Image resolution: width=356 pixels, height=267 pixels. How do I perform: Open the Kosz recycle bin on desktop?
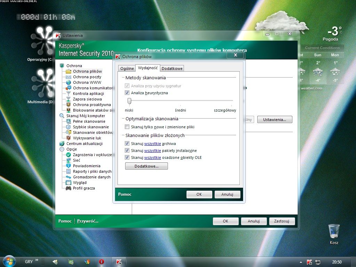tap(334, 234)
